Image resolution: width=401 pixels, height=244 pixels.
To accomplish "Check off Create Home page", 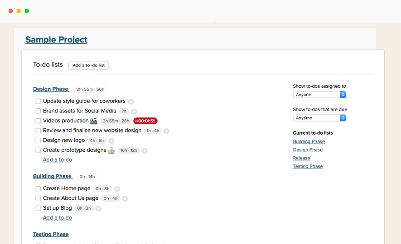I will [x=38, y=188].
